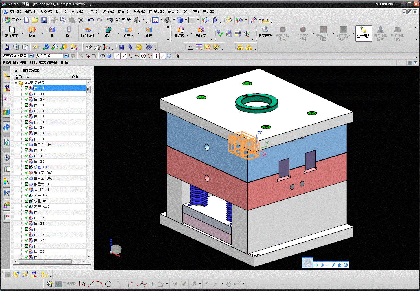
Task: Expand the dropdown arrow beside 基准平面
Action: pyautogui.click(x=22, y=33)
